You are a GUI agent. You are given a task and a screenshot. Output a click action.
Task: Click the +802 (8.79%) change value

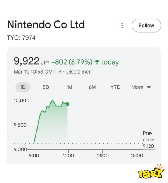pos(71,62)
